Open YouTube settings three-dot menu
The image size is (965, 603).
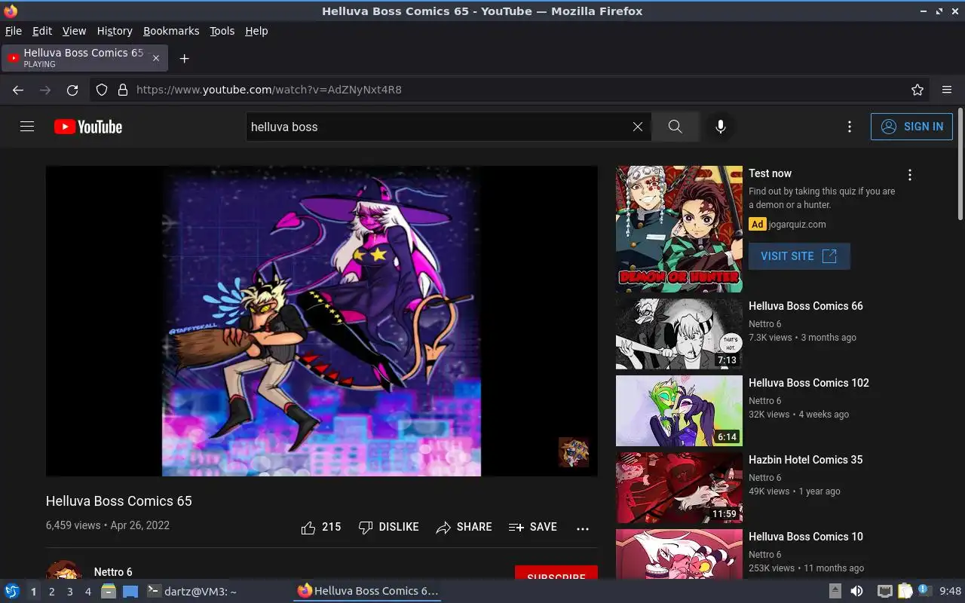pyautogui.click(x=850, y=127)
